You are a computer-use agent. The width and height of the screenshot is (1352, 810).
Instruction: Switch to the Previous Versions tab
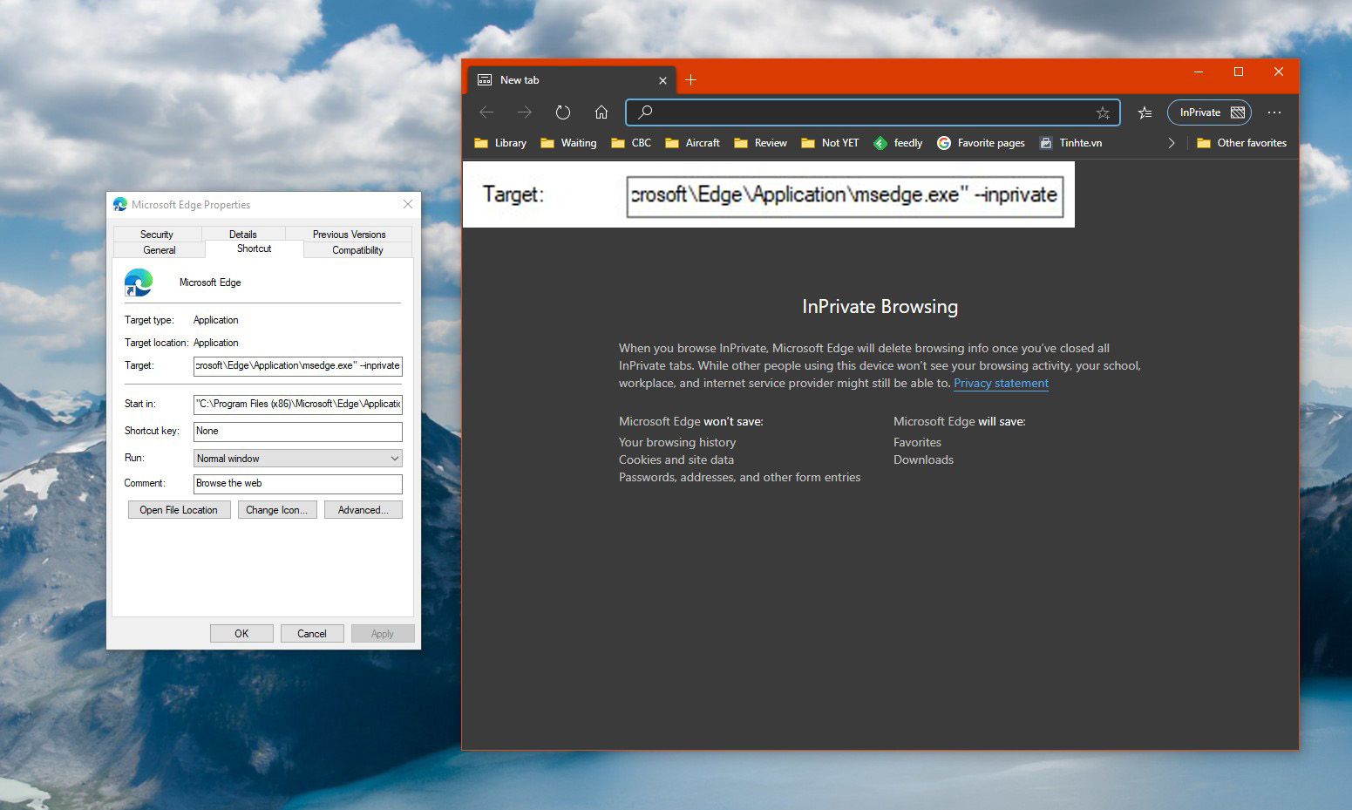pos(349,234)
